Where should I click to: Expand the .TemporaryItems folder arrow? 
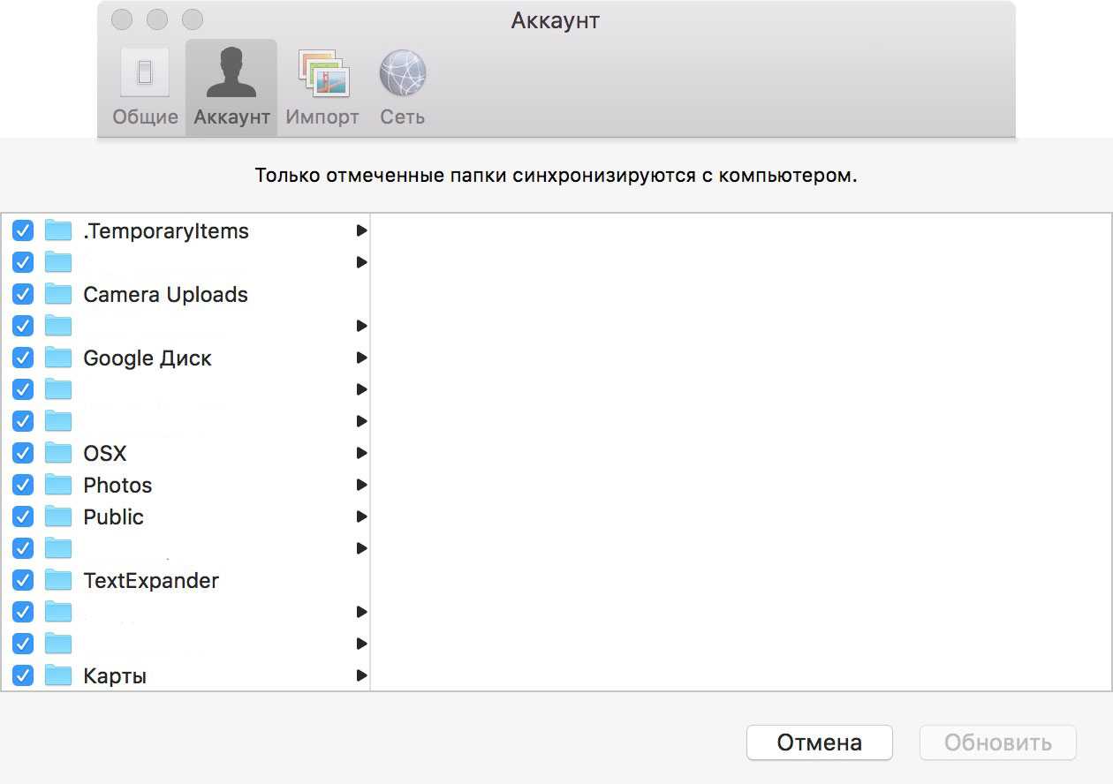pyautogui.click(x=361, y=231)
